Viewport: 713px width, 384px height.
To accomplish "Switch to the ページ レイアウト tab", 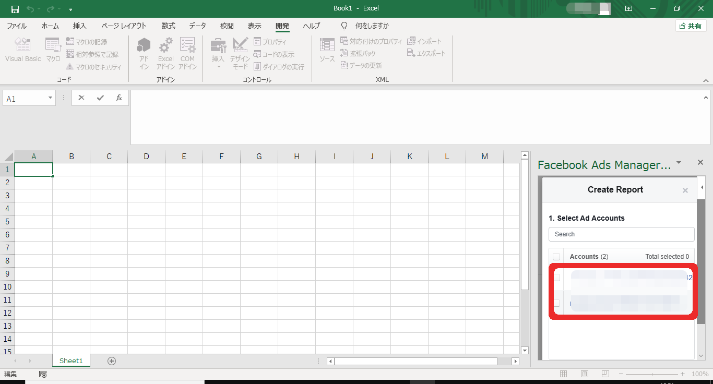I will coord(124,26).
